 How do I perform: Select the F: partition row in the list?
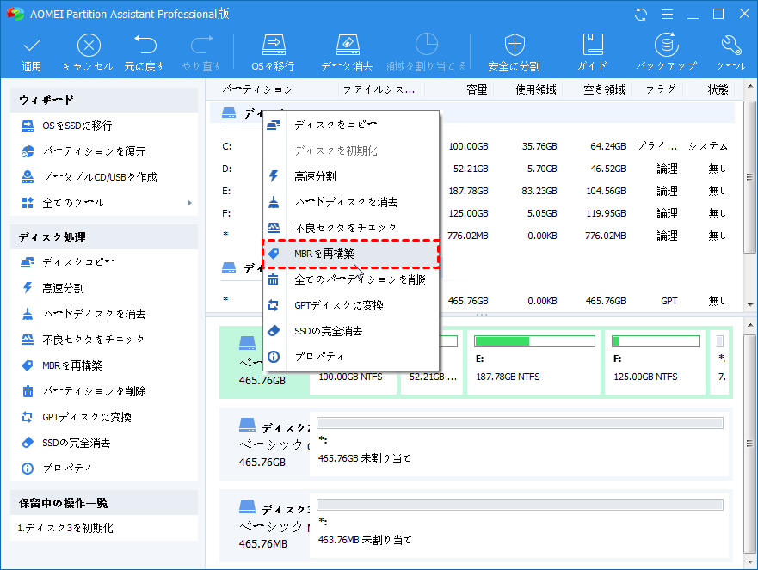coord(473,213)
